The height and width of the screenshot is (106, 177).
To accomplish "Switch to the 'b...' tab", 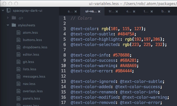I will point(164,11).
